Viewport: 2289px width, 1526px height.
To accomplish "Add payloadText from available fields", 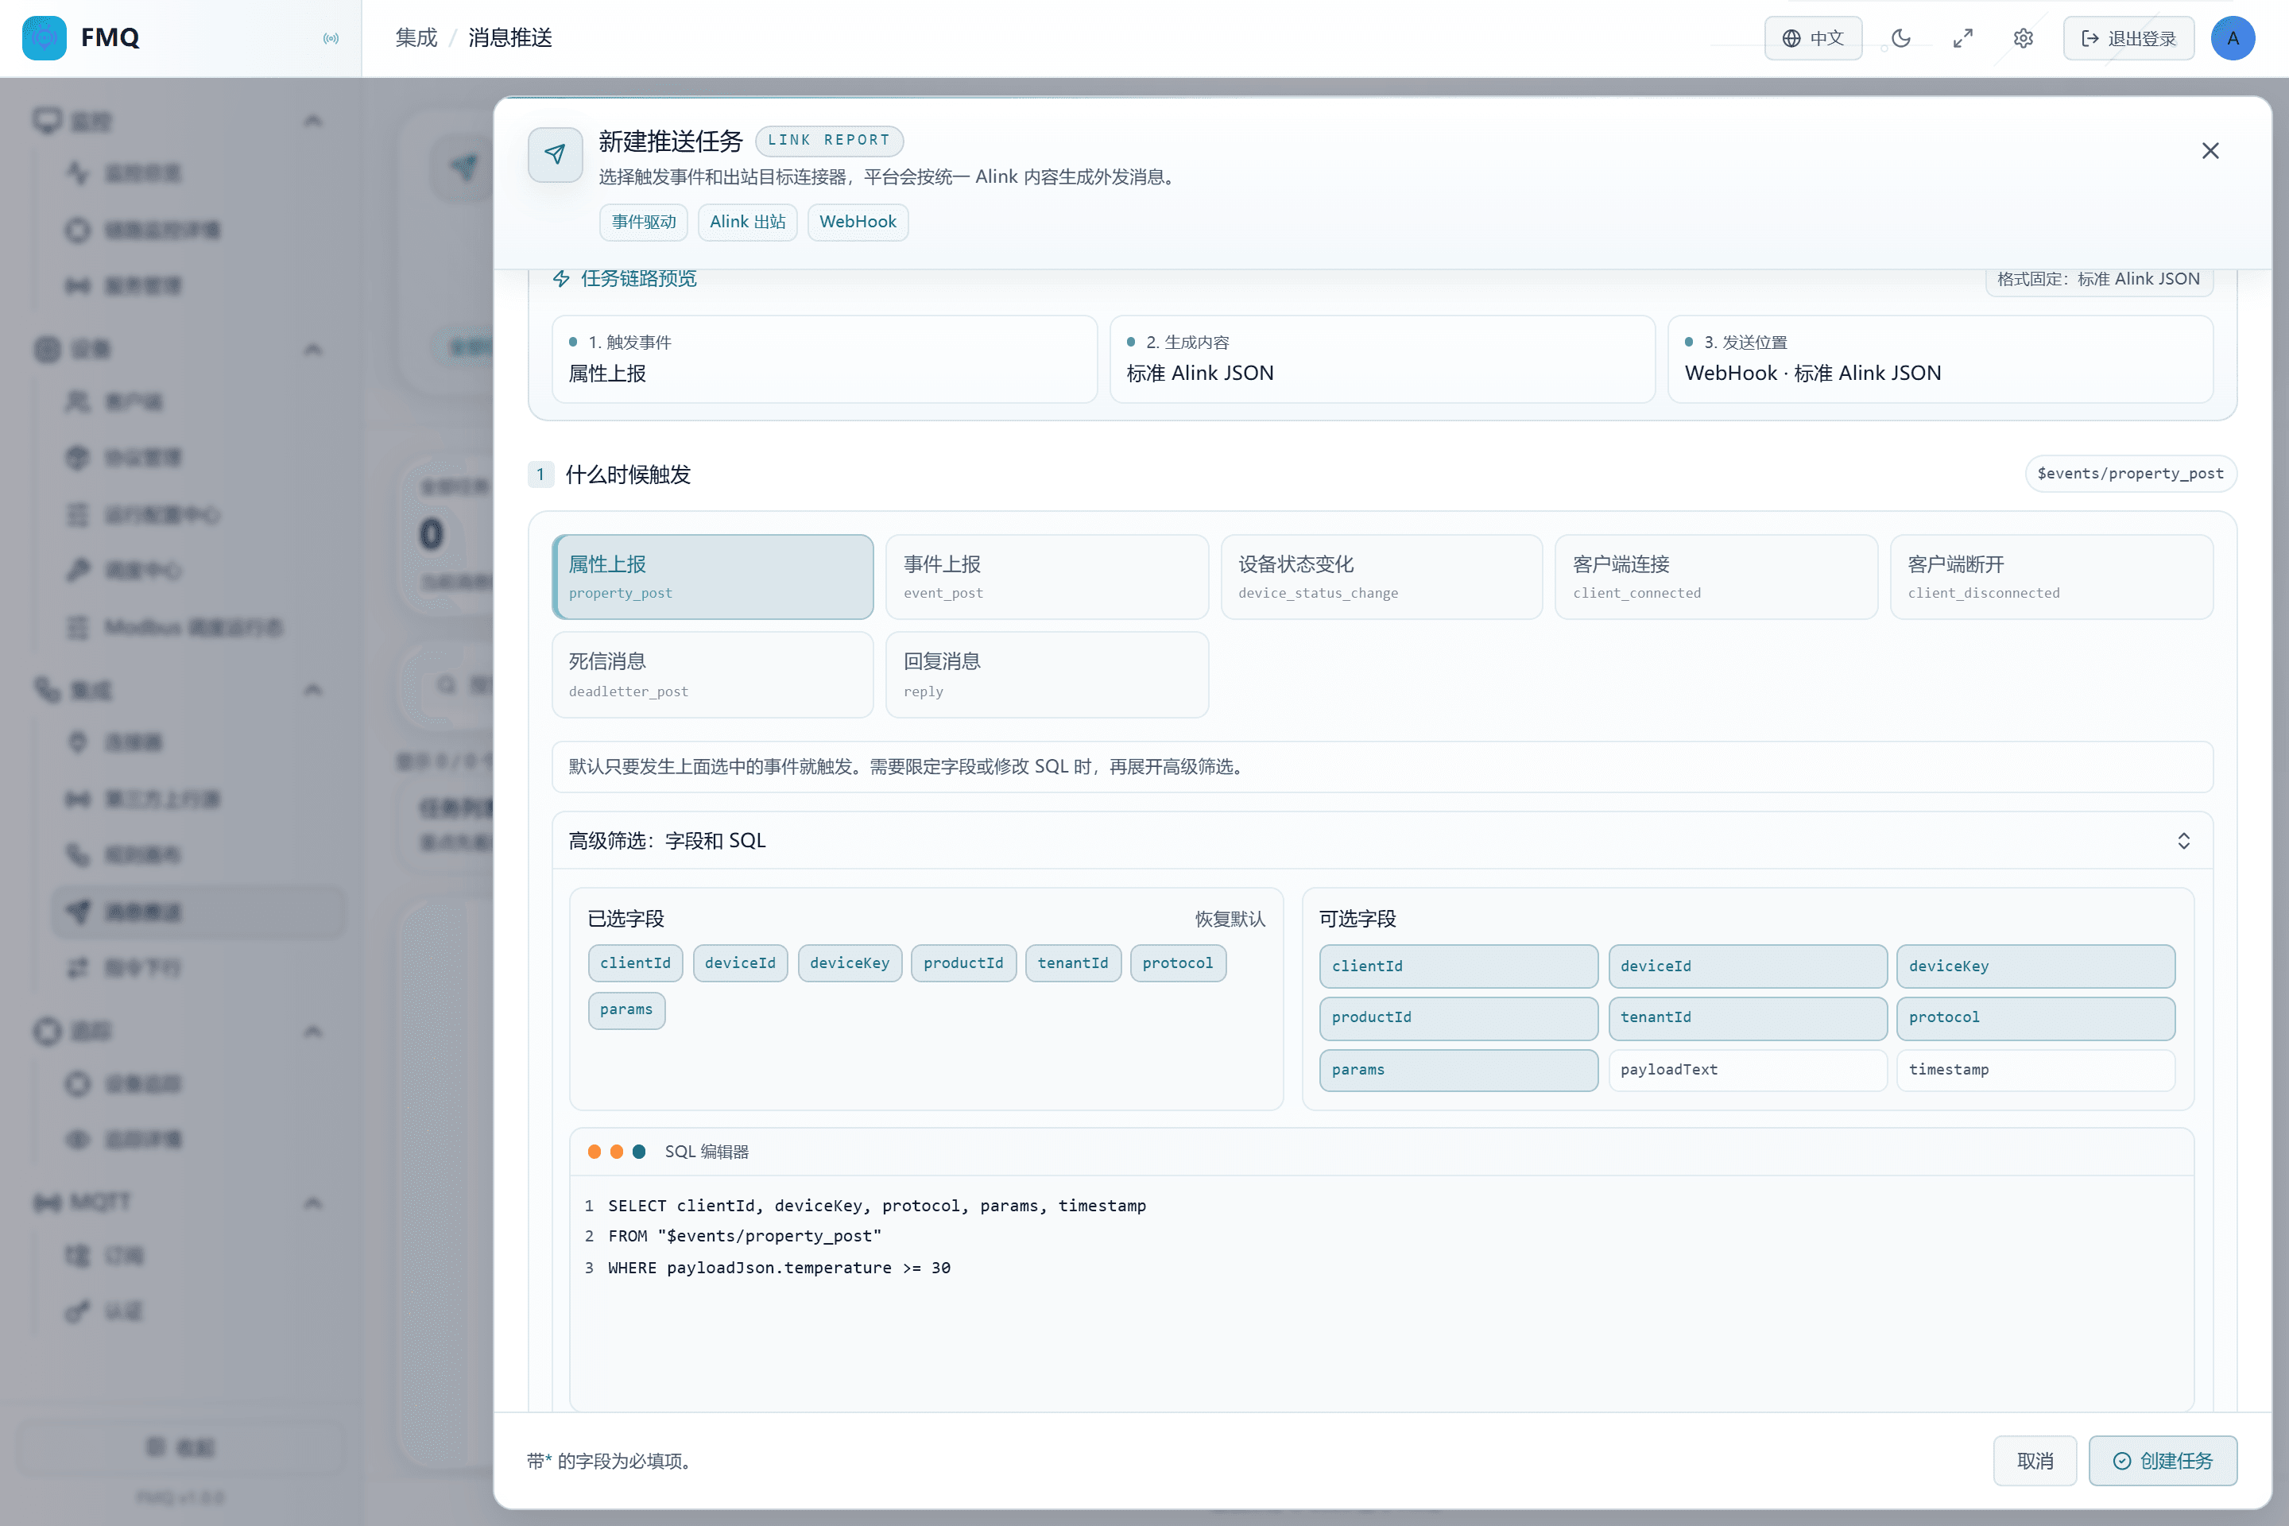I will pyautogui.click(x=1747, y=1070).
